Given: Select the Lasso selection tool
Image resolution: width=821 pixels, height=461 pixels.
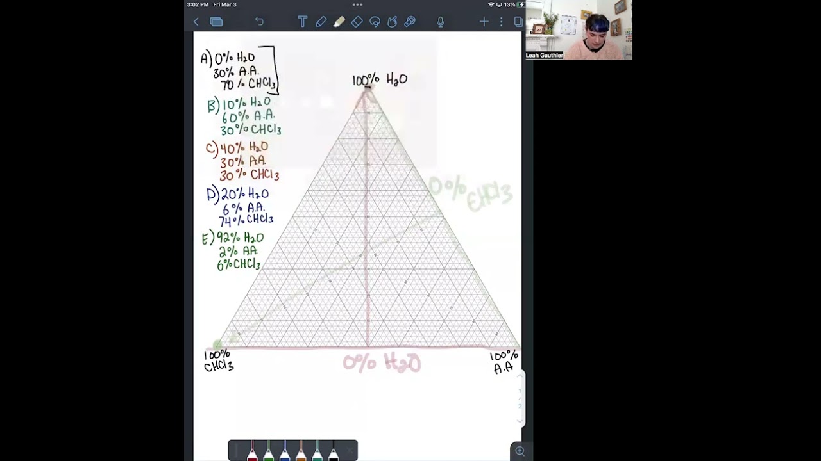Looking at the screenshot, I should pos(375,22).
